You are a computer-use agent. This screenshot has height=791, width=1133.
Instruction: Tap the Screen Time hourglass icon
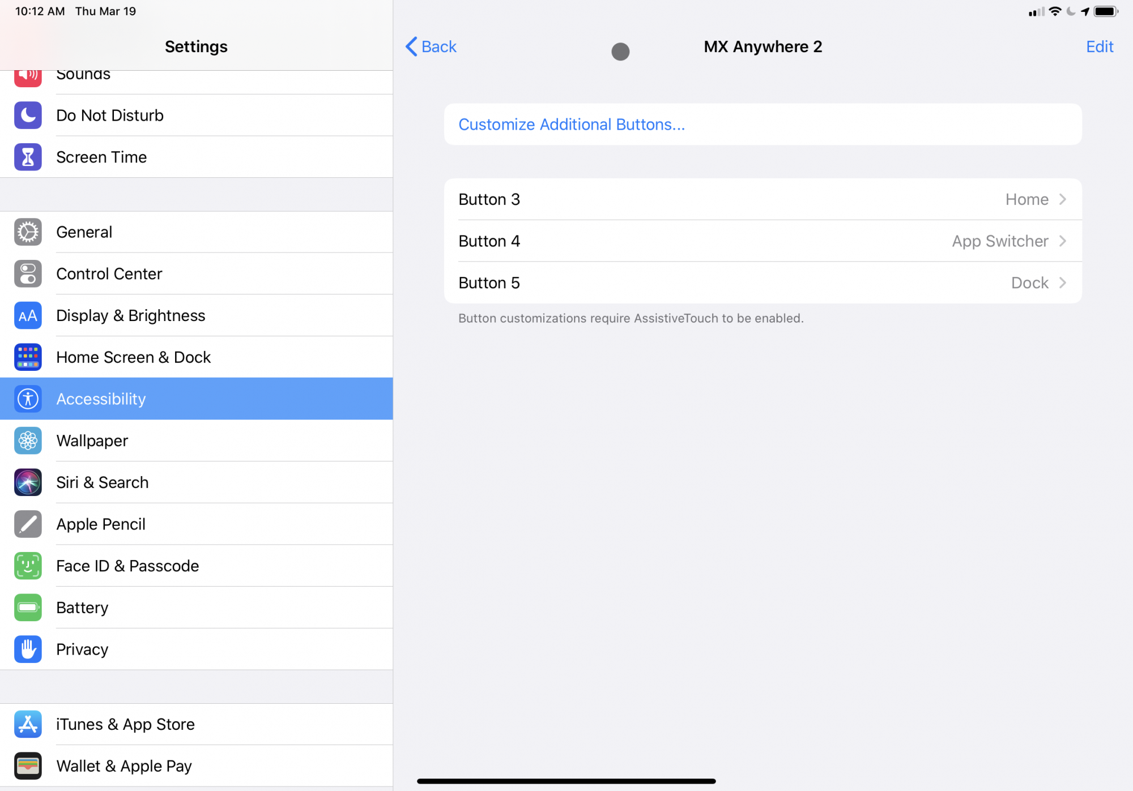coord(28,157)
